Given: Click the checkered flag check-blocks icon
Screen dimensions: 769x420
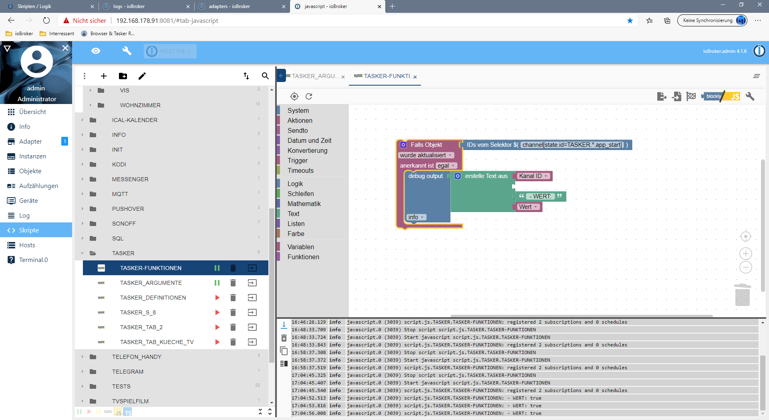Looking at the screenshot, I should pyautogui.click(x=691, y=96).
